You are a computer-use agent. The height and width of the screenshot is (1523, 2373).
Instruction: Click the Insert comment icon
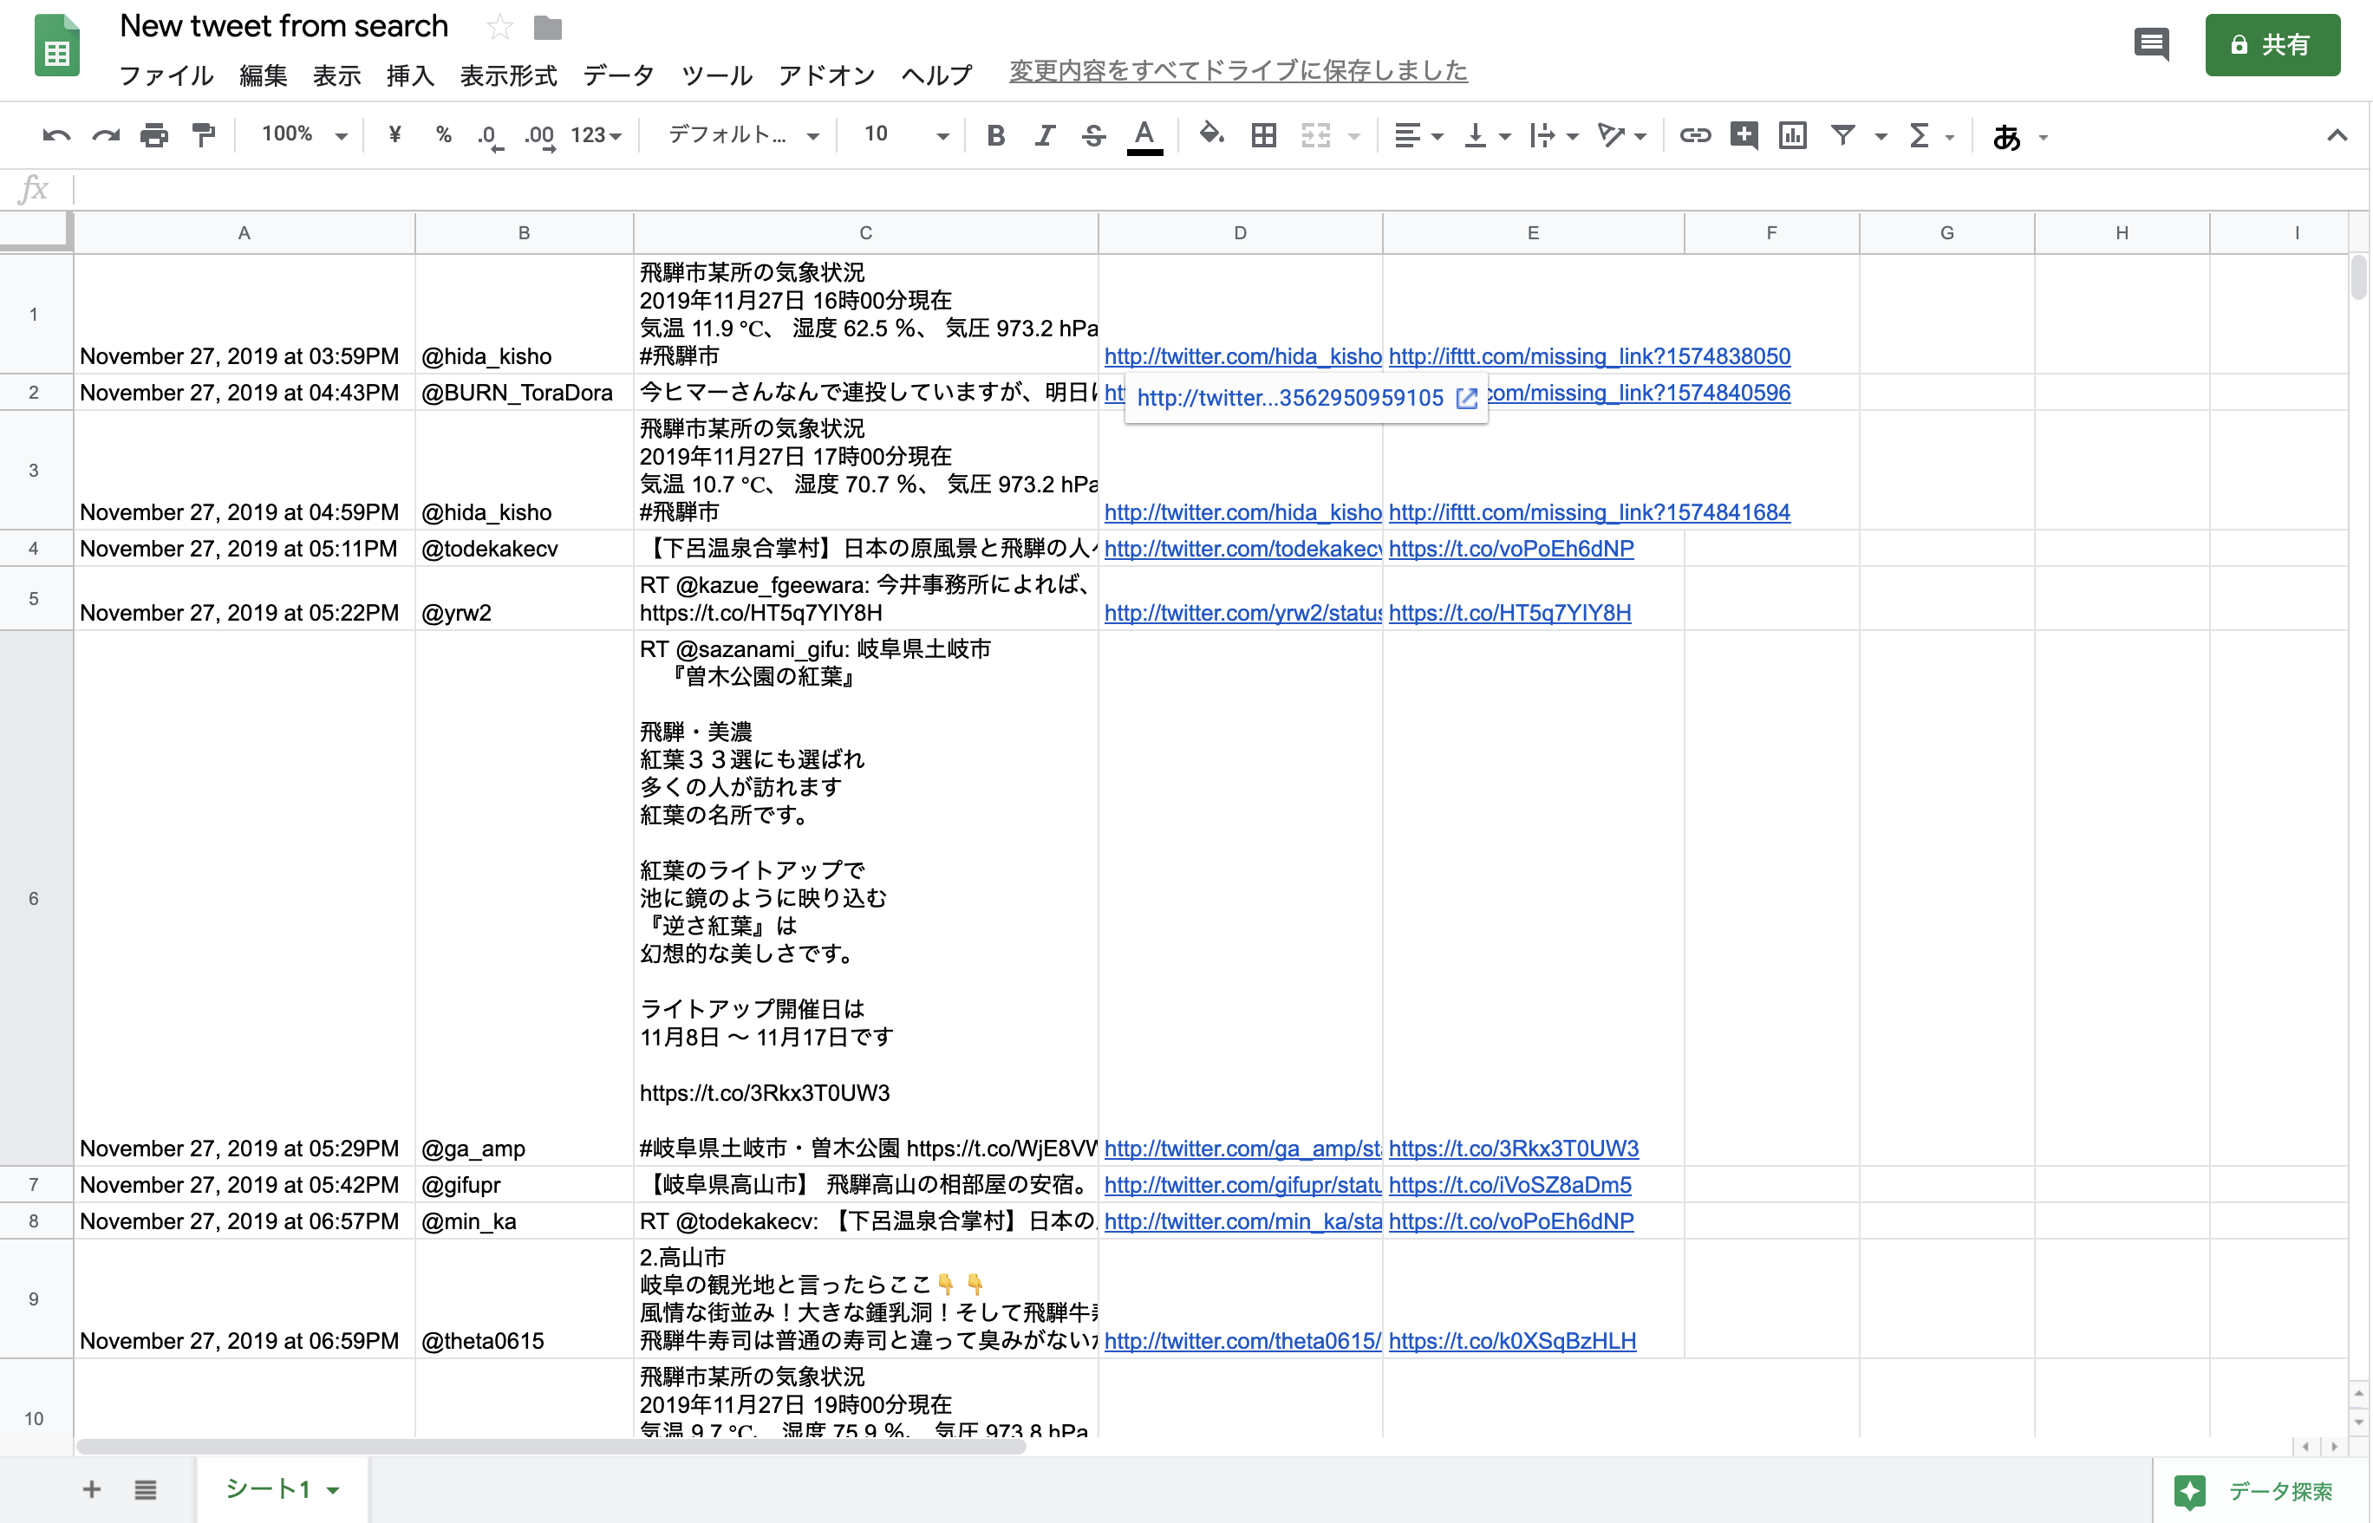[1744, 135]
